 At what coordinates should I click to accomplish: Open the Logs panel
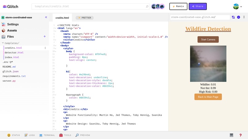(30, 135)
